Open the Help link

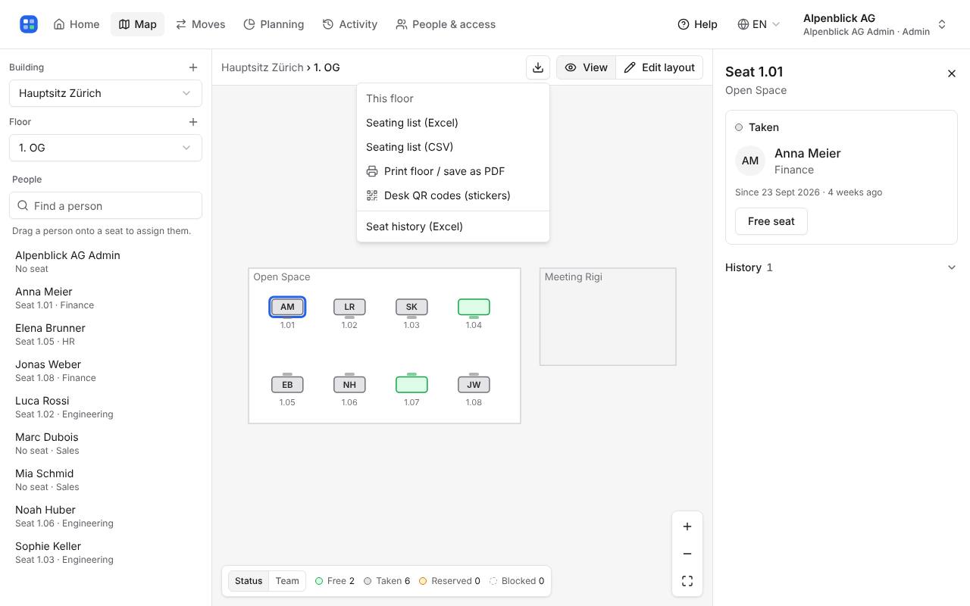click(697, 24)
